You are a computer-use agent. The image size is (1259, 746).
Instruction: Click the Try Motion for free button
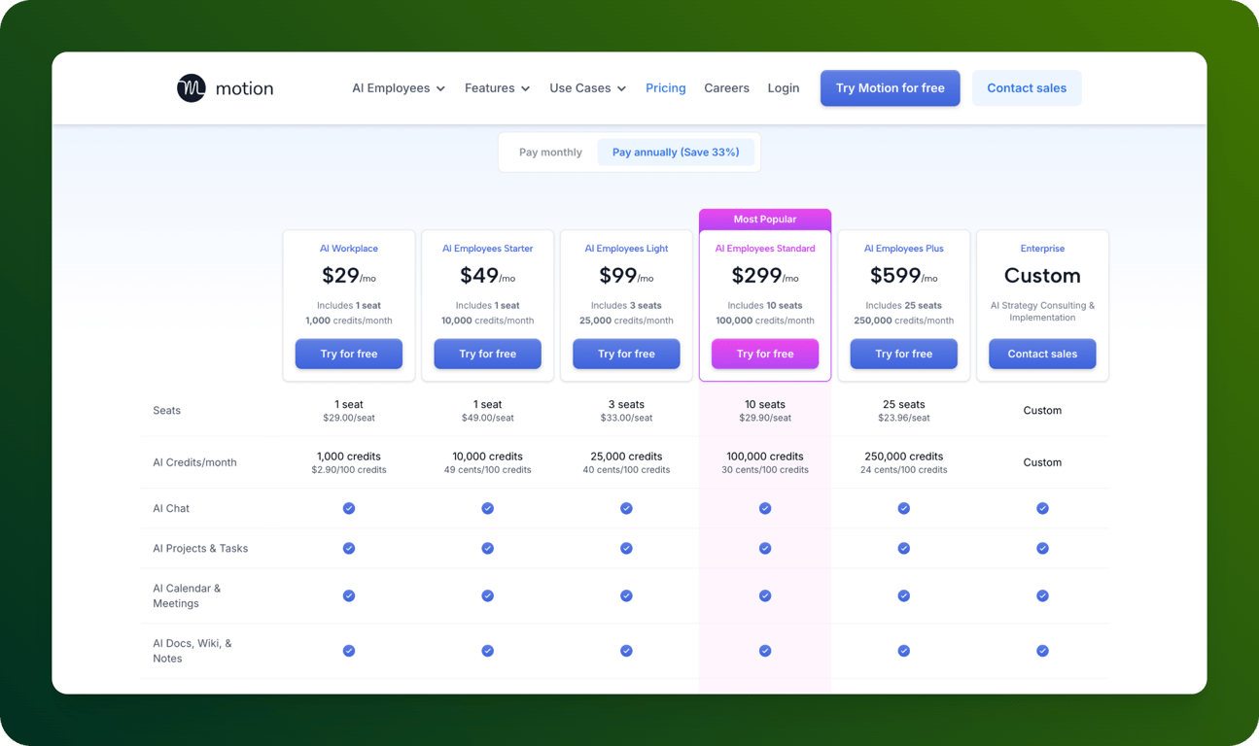click(x=891, y=88)
